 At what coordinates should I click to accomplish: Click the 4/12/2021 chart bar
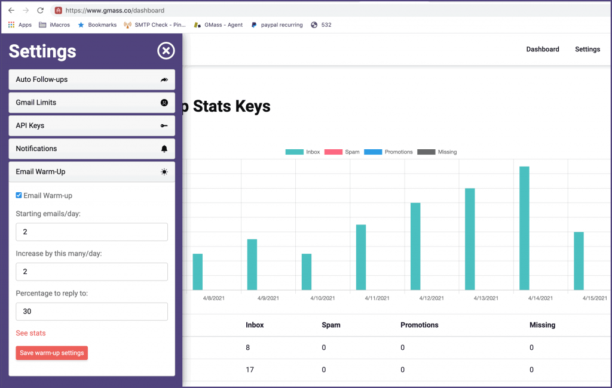(x=415, y=247)
